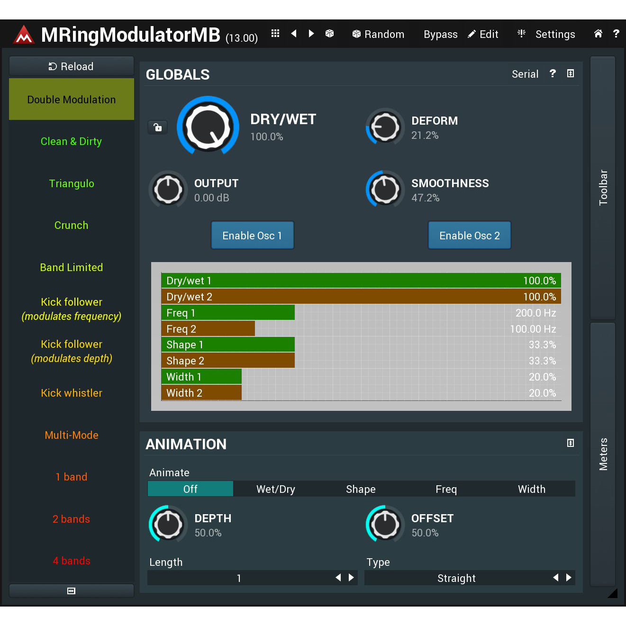Click the previous preset arrow in the toolbar
Screen dimensions: 626x626
coord(294,34)
